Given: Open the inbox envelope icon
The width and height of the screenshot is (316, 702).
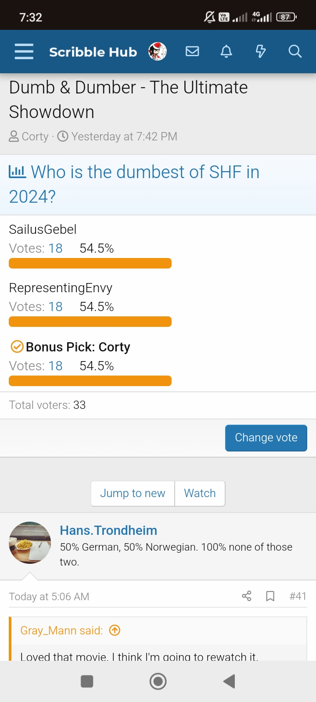Looking at the screenshot, I should click(x=192, y=52).
